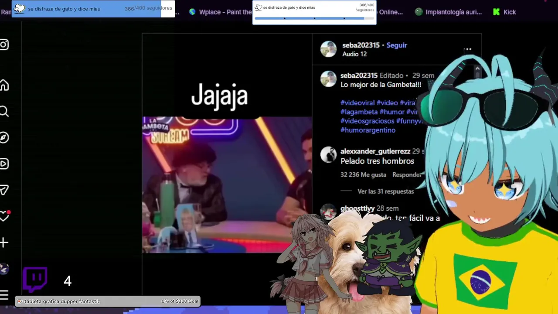
Task: Open hashtag #lagambeta
Action: (359, 112)
